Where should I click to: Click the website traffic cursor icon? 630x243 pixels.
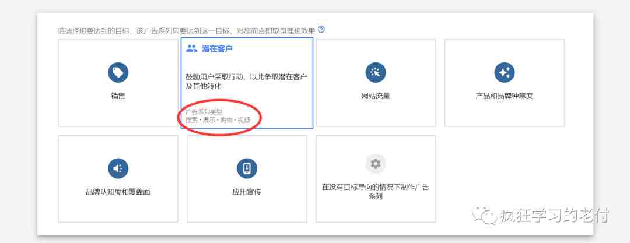point(376,73)
